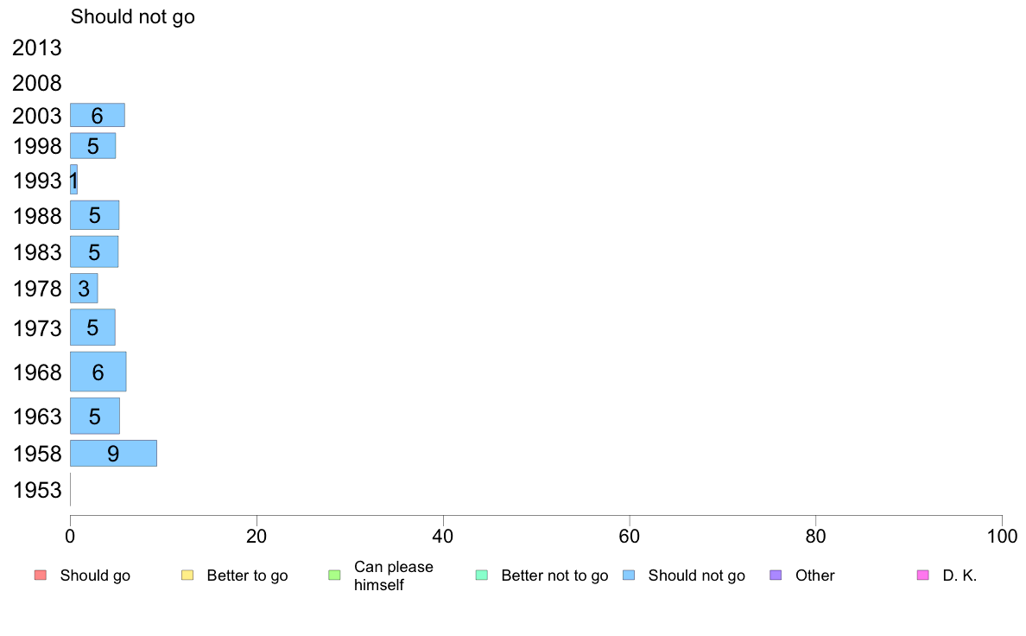1026x636 pixels.
Task: Click the yellow Better to go swatch
Action: 187,576
